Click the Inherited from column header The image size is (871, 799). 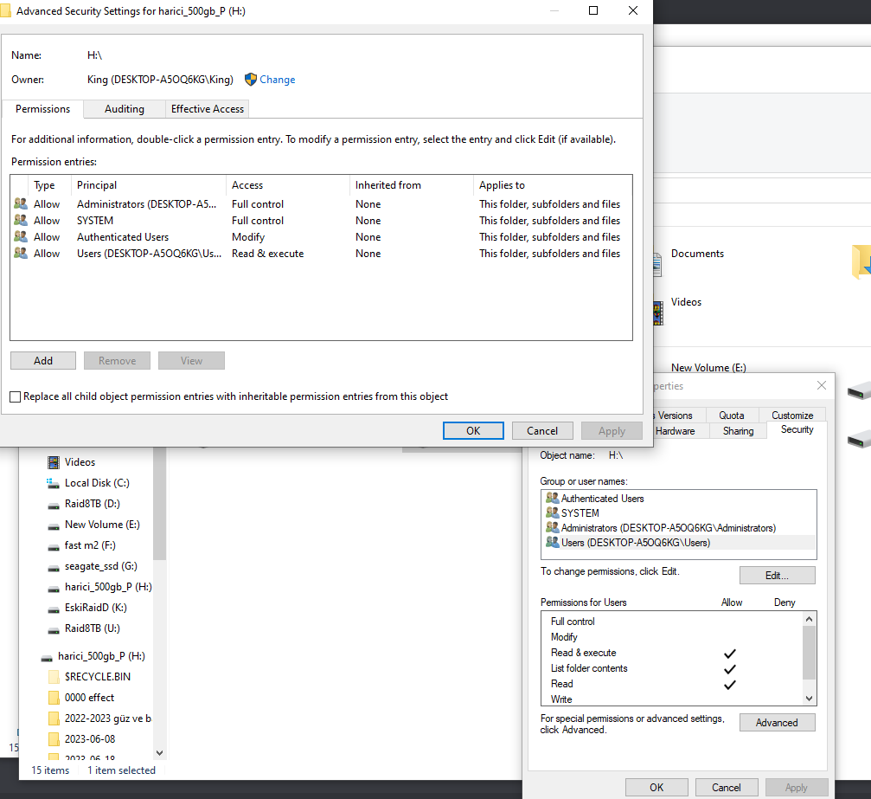[x=412, y=185]
